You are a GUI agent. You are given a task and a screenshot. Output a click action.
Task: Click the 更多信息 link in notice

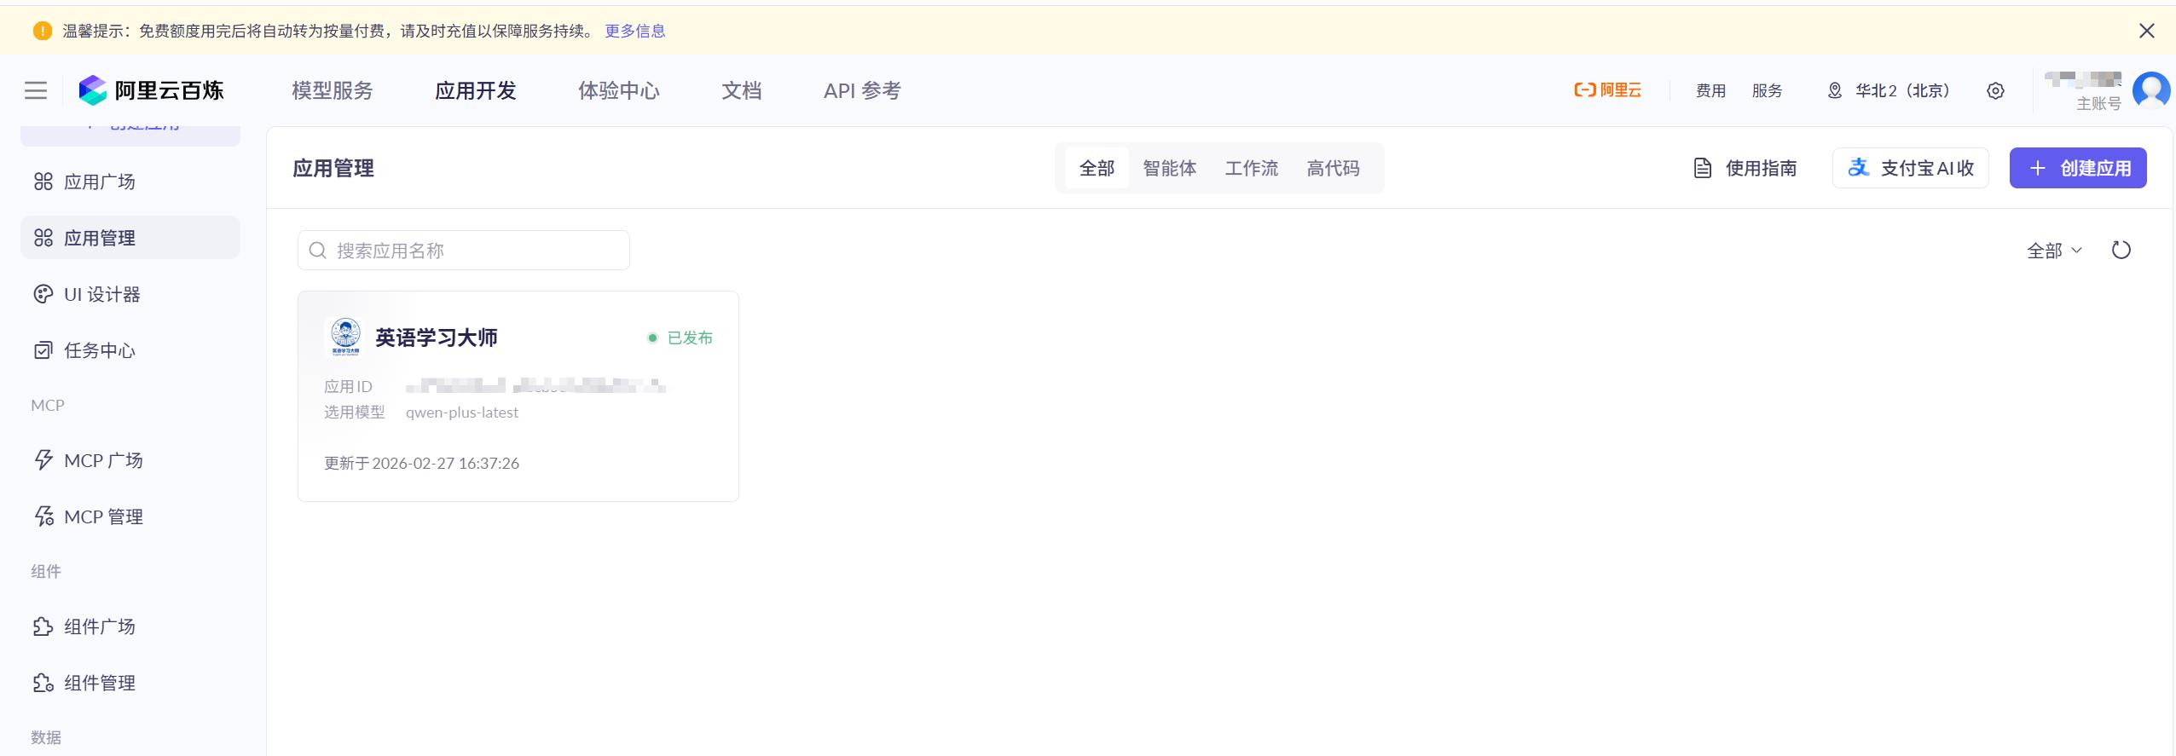pyautogui.click(x=634, y=31)
